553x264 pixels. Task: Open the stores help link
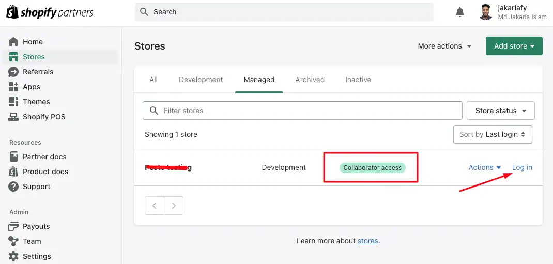click(x=367, y=241)
